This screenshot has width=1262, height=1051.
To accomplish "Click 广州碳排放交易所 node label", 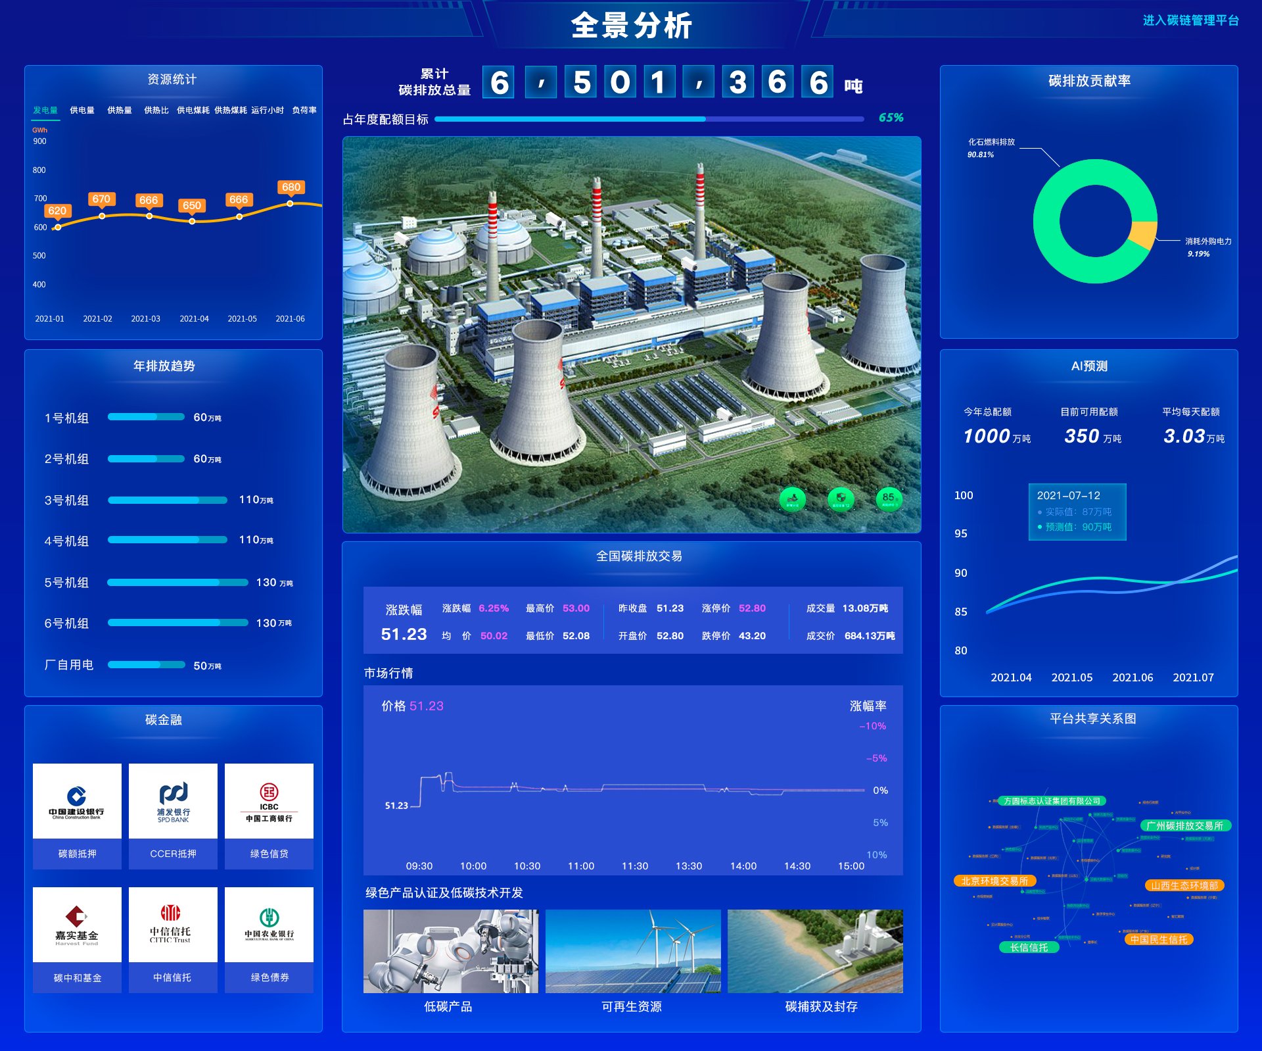I will 1184,826.
